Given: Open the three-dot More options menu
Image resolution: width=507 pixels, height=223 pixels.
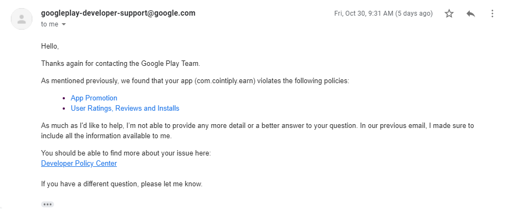Looking at the screenshot, I should (492, 13).
